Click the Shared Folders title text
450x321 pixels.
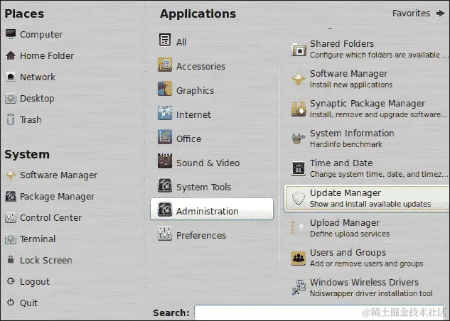click(342, 43)
